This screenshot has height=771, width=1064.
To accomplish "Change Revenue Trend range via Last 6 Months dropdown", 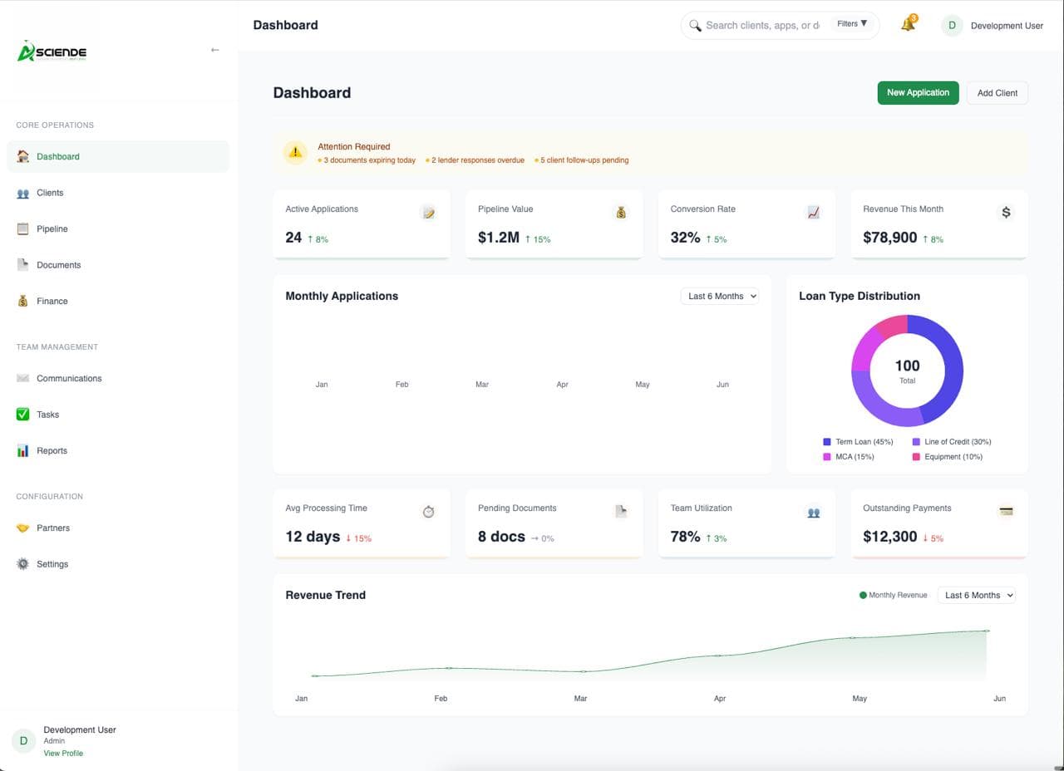I will point(976,595).
